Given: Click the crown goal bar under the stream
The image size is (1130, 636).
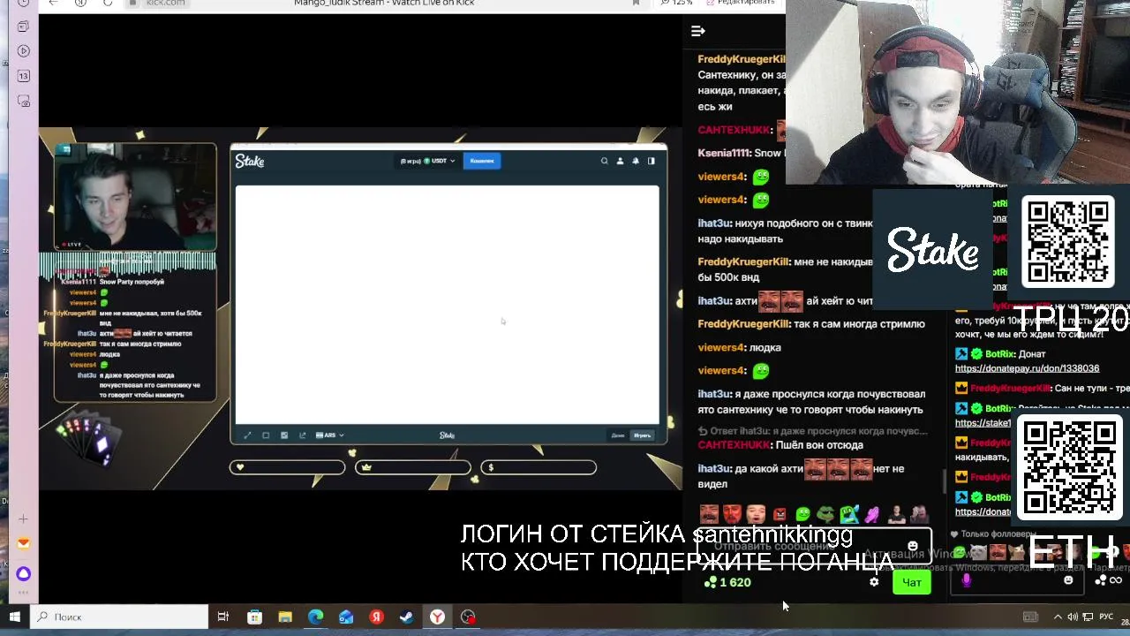Looking at the screenshot, I should tap(412, 467).
